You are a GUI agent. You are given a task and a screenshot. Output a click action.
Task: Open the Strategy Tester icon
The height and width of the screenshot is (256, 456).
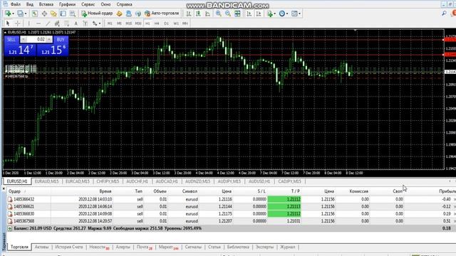73,14
